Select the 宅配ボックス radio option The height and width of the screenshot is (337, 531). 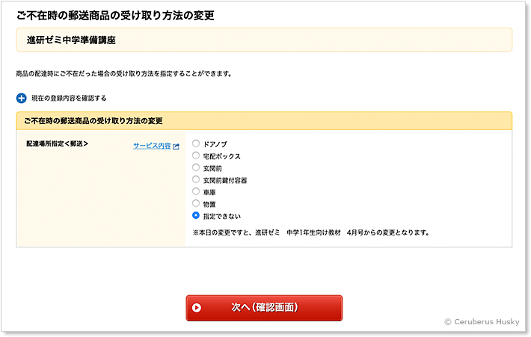[196, 155]
